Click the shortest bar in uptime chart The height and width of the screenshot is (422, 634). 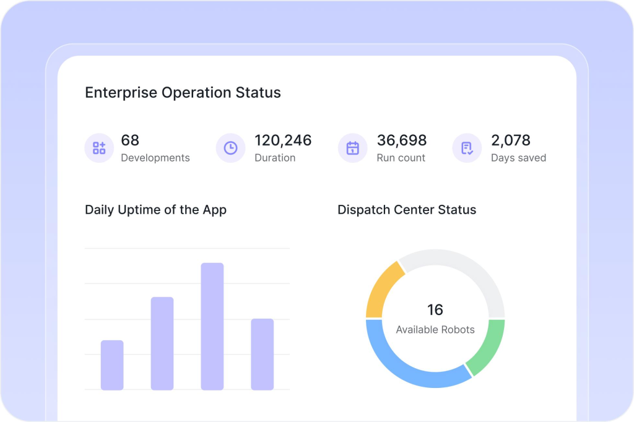pos(112,365)
